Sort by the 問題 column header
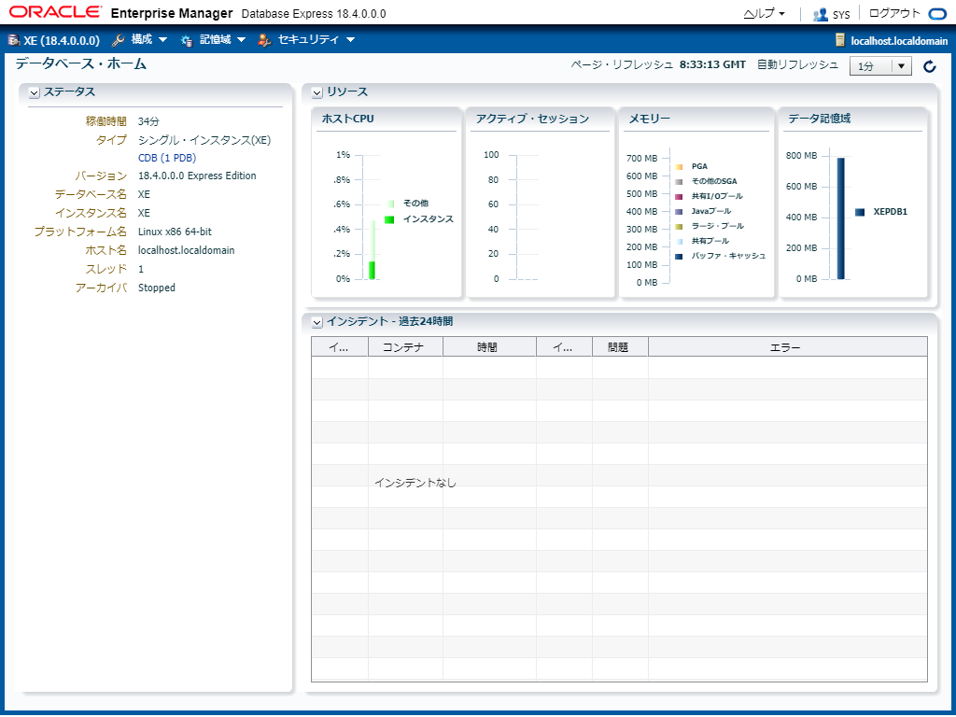The image size is (956, 717). 620,347
